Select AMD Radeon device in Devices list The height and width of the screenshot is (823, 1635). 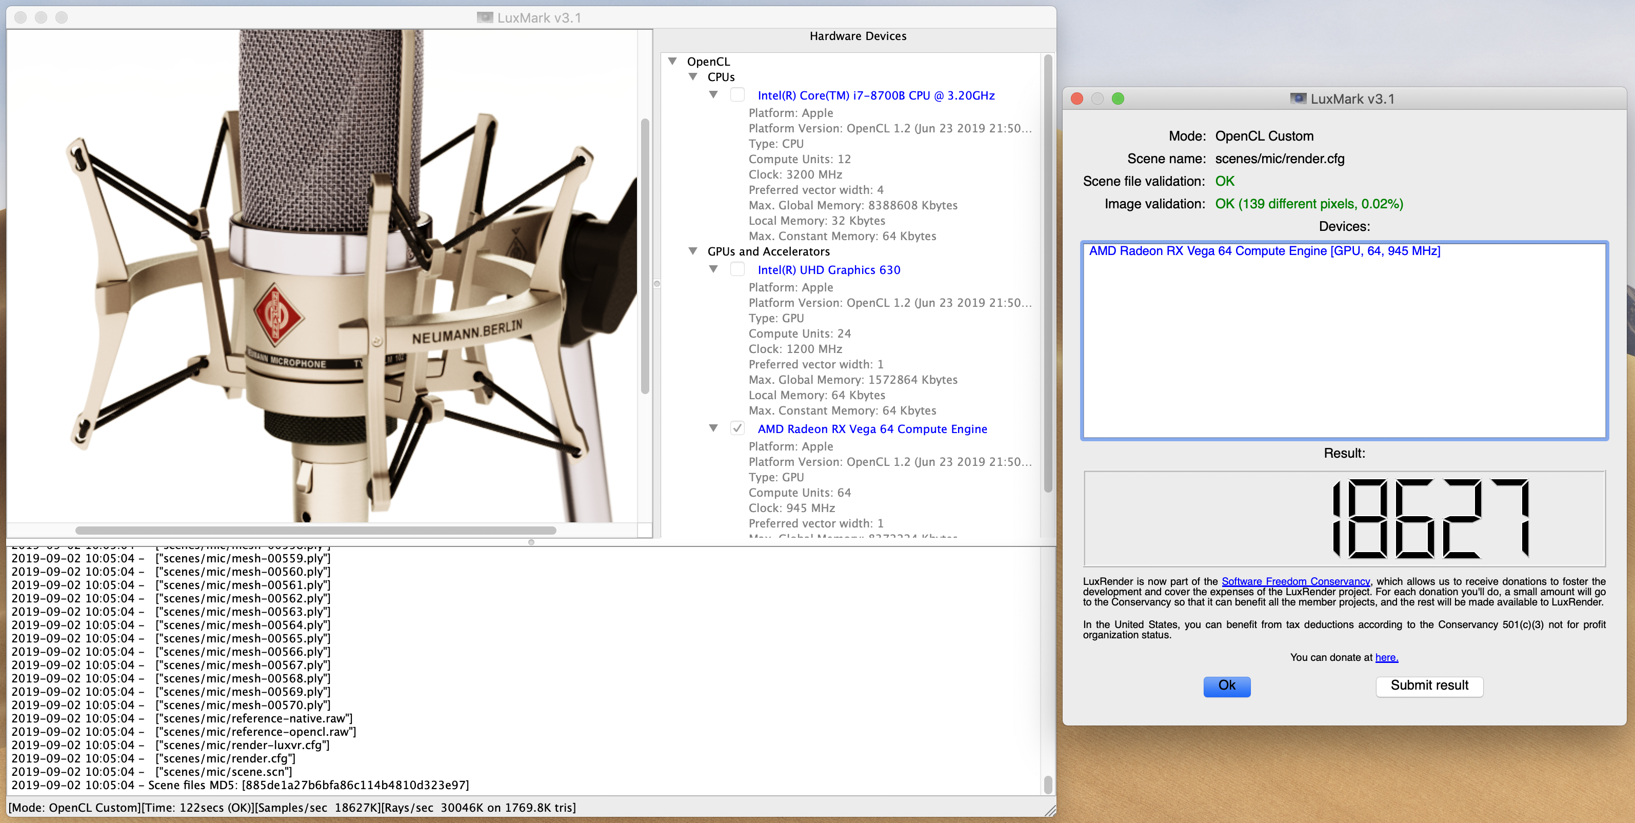point(1264,251)
